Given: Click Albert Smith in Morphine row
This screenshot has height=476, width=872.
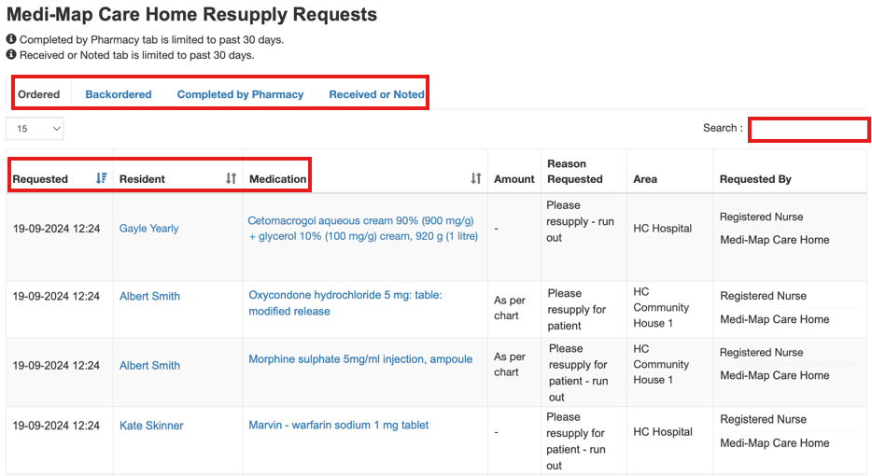Looking at the screenshot, I should click(x=149, y=366).
